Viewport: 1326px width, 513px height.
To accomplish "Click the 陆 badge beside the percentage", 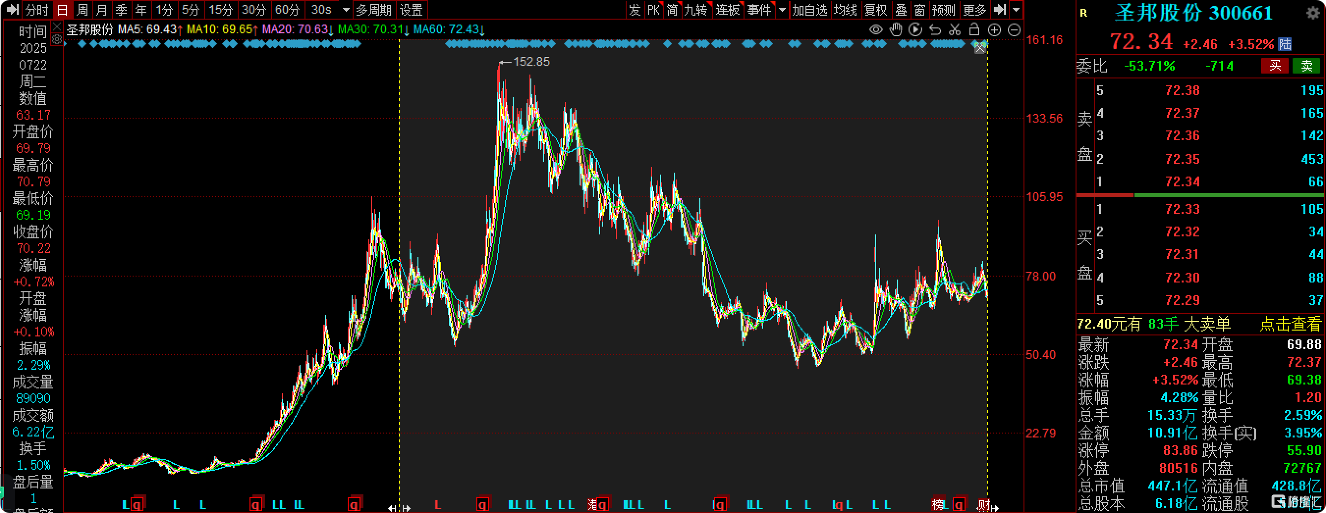I will click(x=1285, y=44).
